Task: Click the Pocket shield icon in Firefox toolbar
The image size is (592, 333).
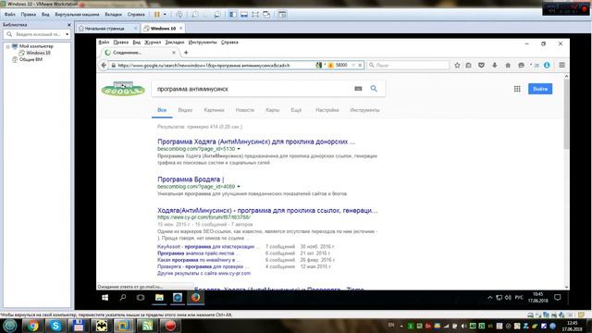Action: pyautogui.click(x=481, y=66)
